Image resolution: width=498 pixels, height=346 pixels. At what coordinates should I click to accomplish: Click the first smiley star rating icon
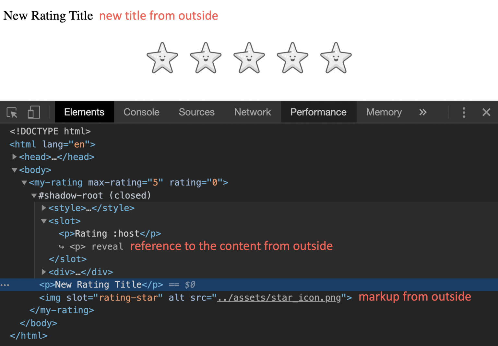[162, 58]
